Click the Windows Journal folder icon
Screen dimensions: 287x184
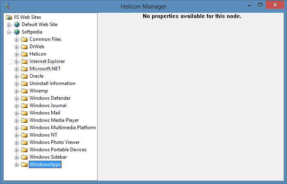coord(24,105)
